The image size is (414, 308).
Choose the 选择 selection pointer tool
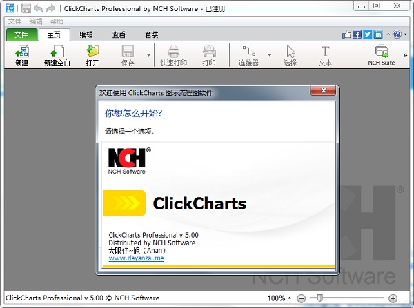[x=290, y=55]
